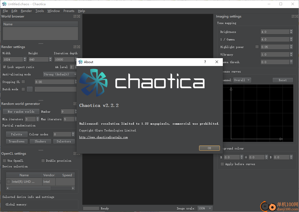Open the Help menu

click(81, 11)
